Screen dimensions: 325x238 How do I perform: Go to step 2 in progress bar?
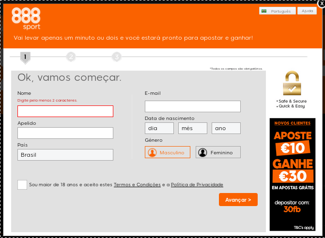coord(71,57)
